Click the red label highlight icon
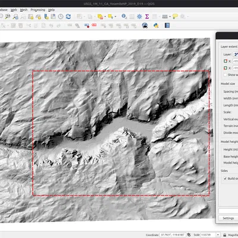Screen dimensions: 238x238 point(94,25)
